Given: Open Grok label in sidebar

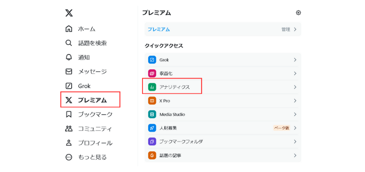Looking at the screenshot, I should 84,86.
